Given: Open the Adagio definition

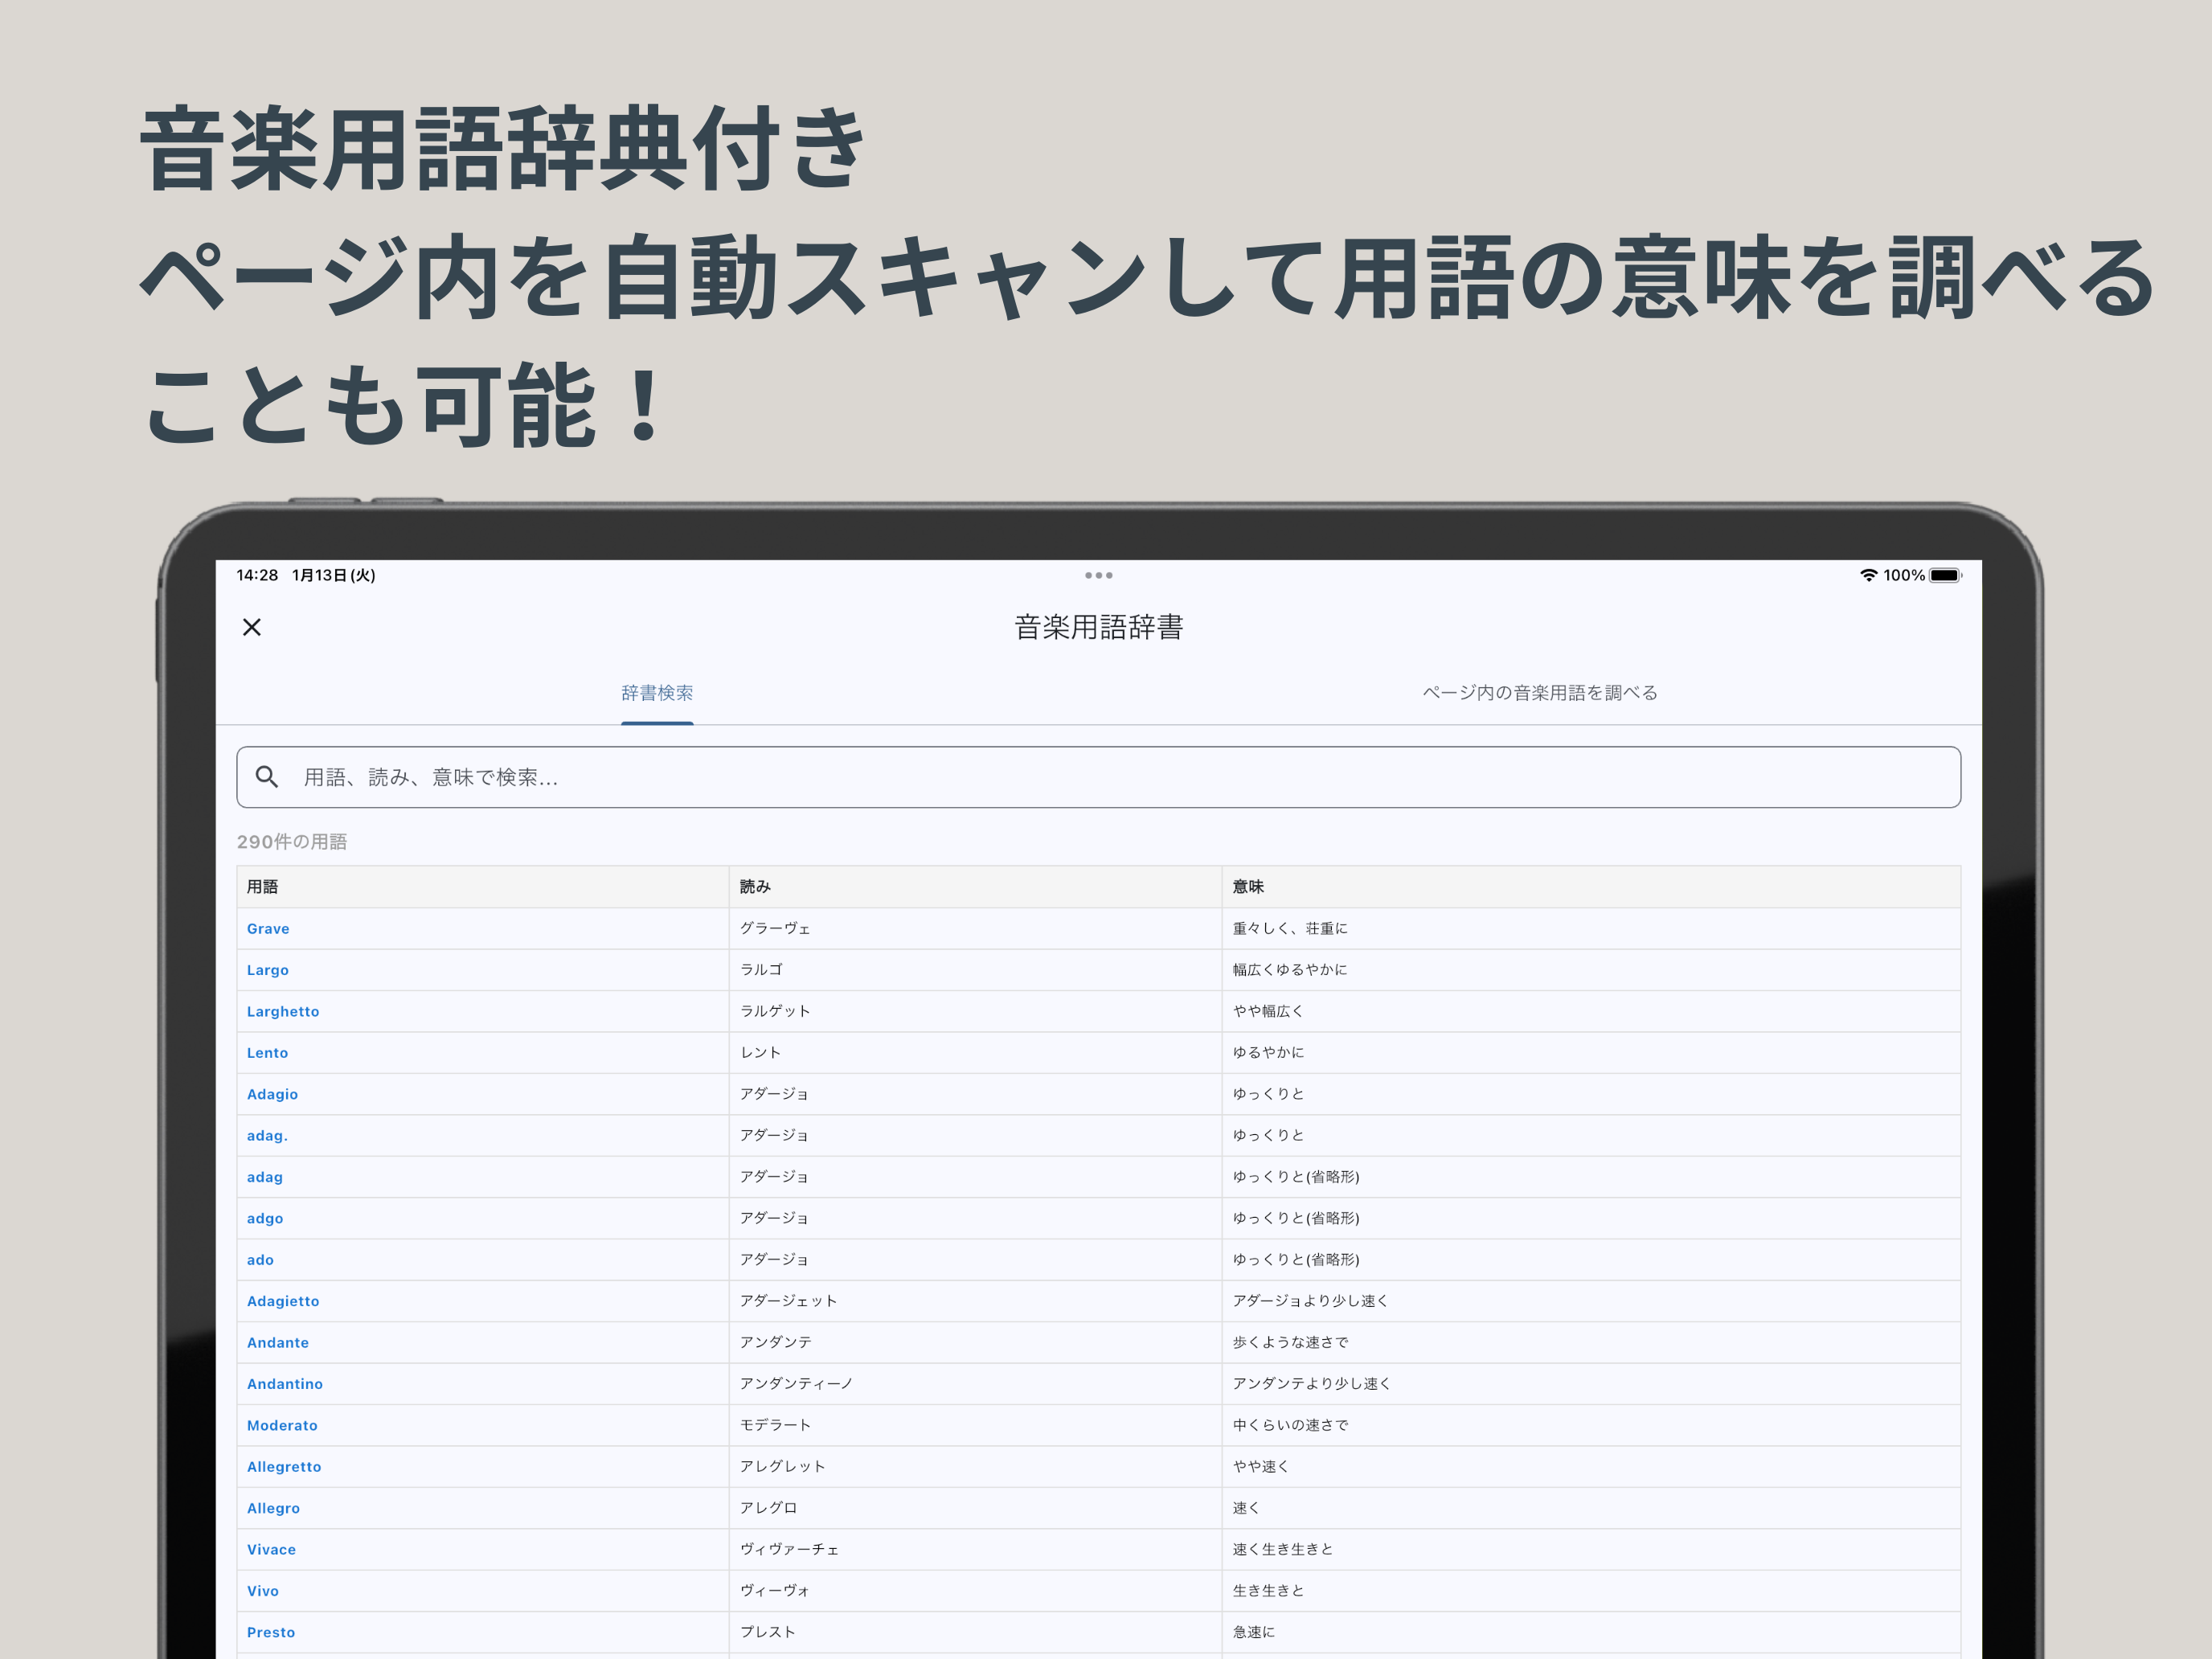Looking at the screenshot, I should pyautogui.click(x=272, y=1094).
